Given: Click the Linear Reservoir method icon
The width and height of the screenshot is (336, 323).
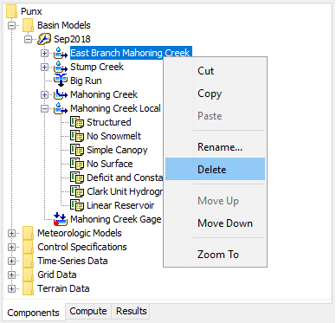Looking at the screenshot, I should (x=77, y=205).
